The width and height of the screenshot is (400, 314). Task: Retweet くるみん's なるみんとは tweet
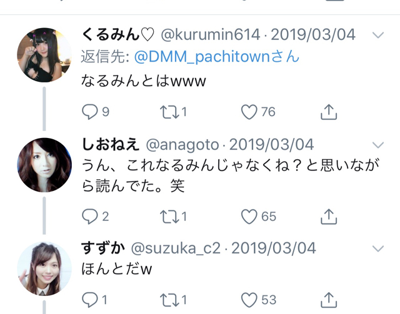169,112
